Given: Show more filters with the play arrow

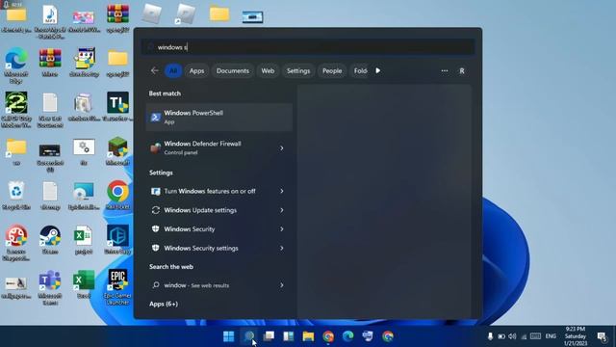Looking at the screenshot, I should (x=378, y=70).
